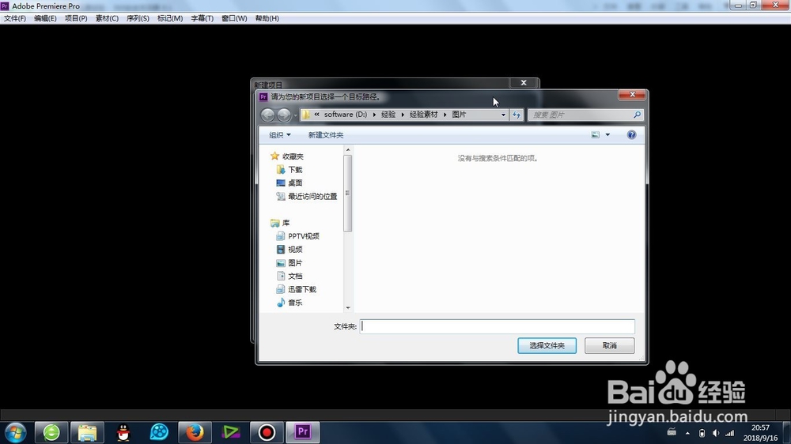Click software (D:) in the address path
The width and height of the screenshot is (791, 444).
tap(345, 115)
